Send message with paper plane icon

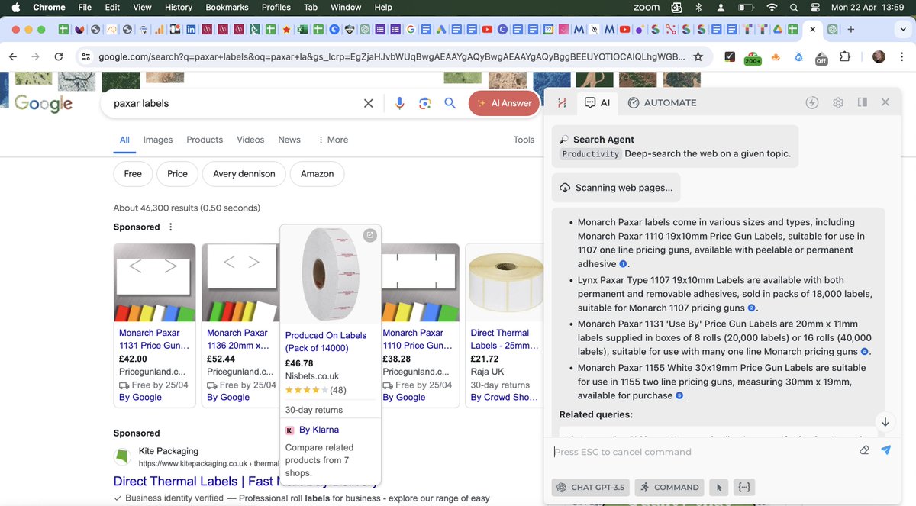(x=885, y=450)
